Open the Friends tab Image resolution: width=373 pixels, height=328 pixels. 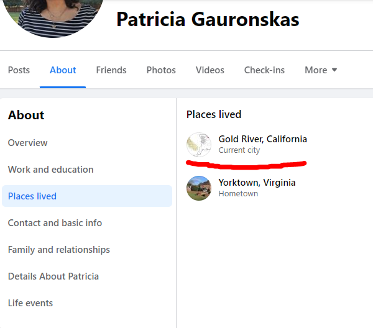pyautogui.click(x=111, y=70)
